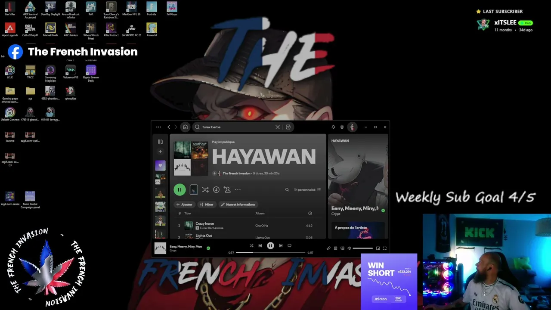Image resolution: width=551 pixels, height=310 pixels.
Task: Enter full screen from the player bar
Action: (385, 248)
